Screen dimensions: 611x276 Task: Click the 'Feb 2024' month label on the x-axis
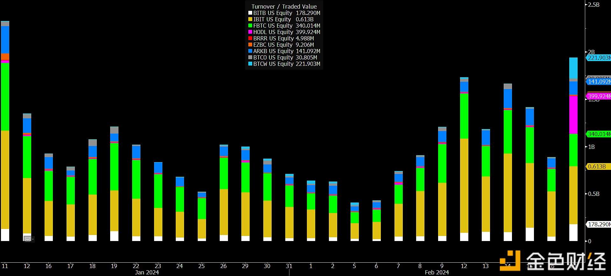coord(437,273)
